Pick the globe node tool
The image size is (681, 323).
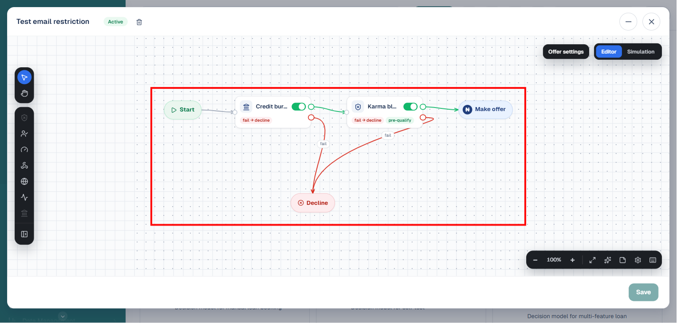tap(24, 181)
